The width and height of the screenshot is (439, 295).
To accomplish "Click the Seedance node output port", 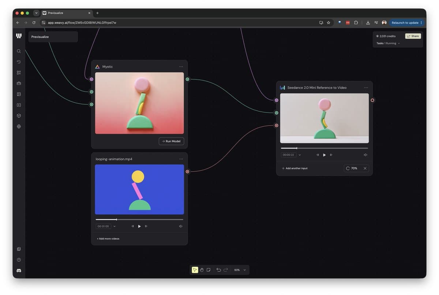I will [x=372, y=100].
